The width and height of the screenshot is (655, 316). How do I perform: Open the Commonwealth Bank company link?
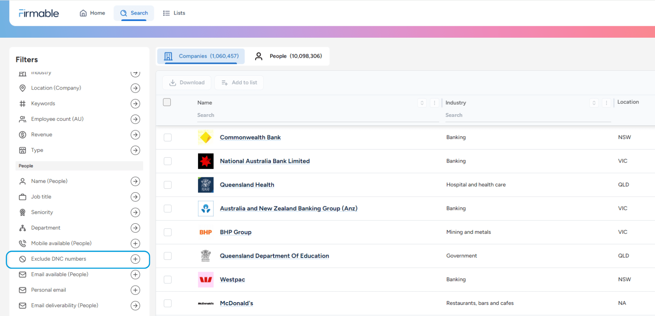[250, 137]
